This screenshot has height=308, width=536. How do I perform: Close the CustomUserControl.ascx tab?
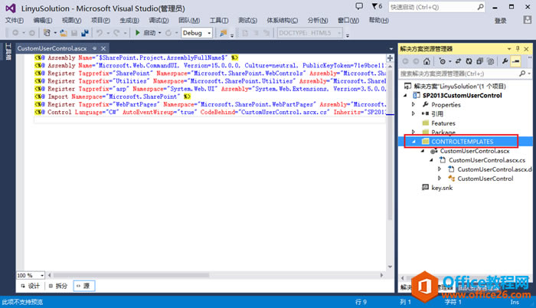103,48
